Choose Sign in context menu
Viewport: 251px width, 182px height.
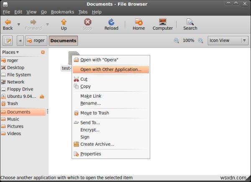[x=111, y=137]
